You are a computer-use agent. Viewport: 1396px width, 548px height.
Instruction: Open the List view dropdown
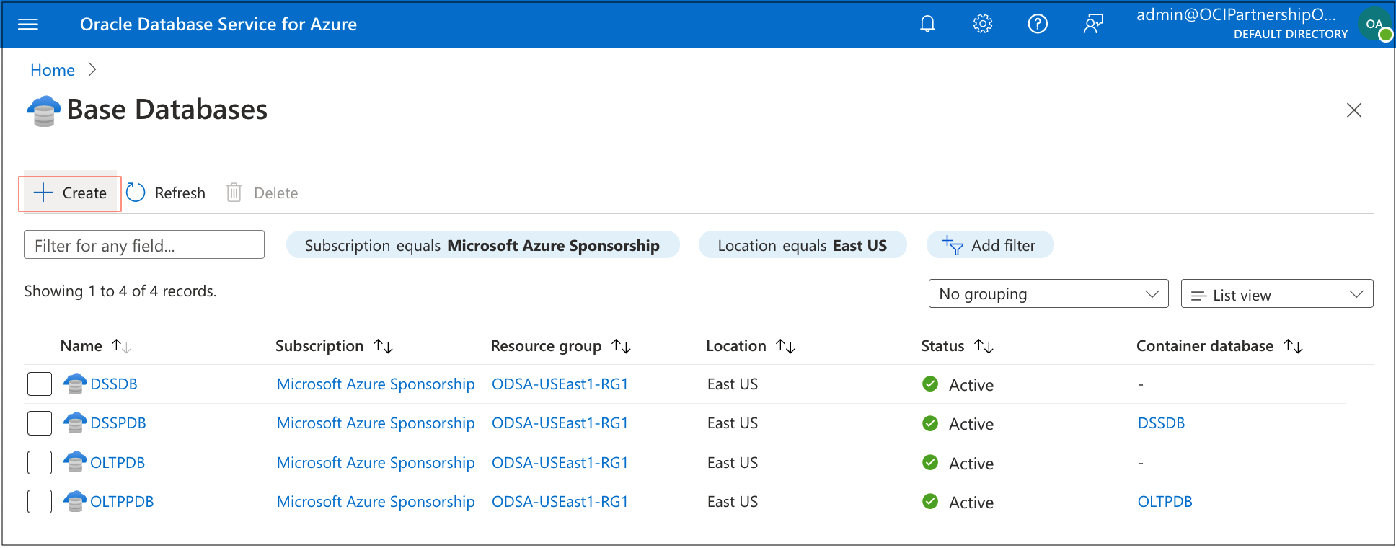(x=1277, y=294)
